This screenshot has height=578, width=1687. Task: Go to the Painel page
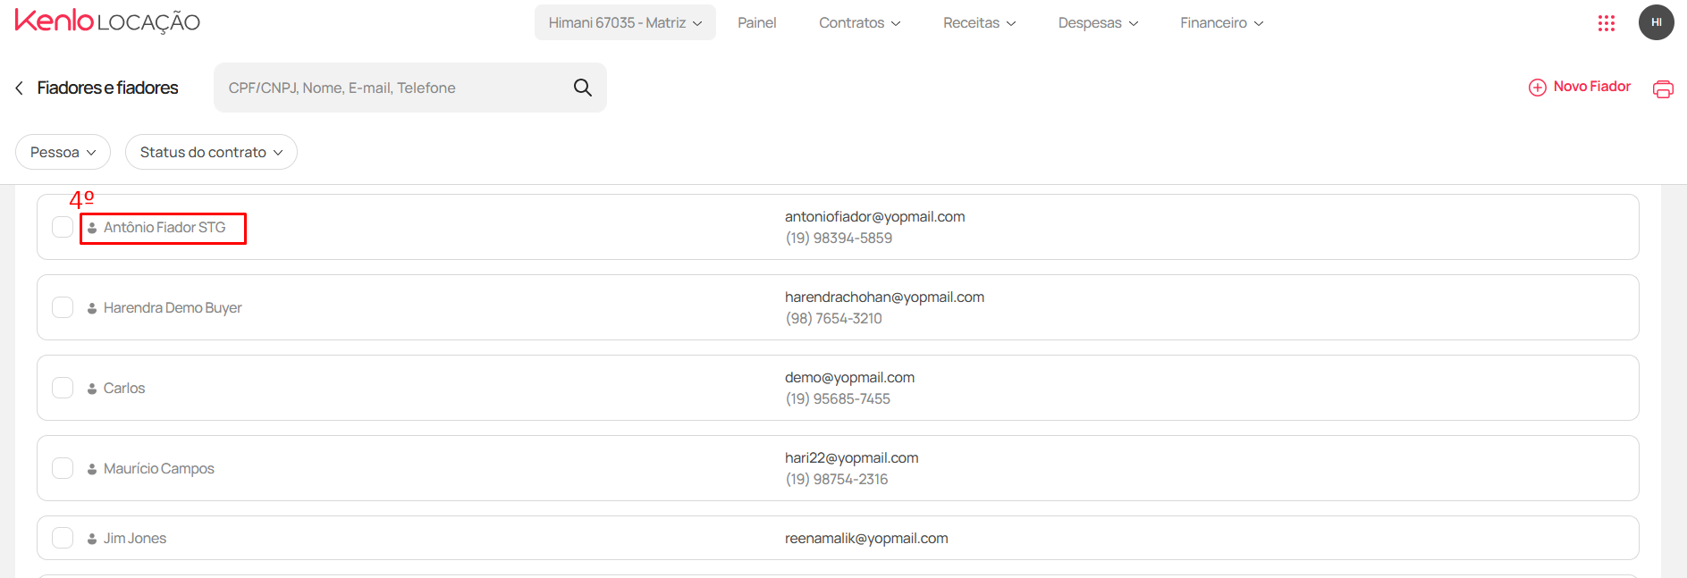click(x=756, y=22)
